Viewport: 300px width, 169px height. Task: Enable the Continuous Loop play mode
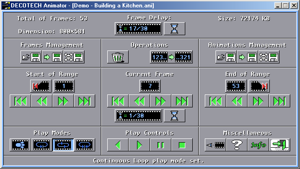click(63, 145)
